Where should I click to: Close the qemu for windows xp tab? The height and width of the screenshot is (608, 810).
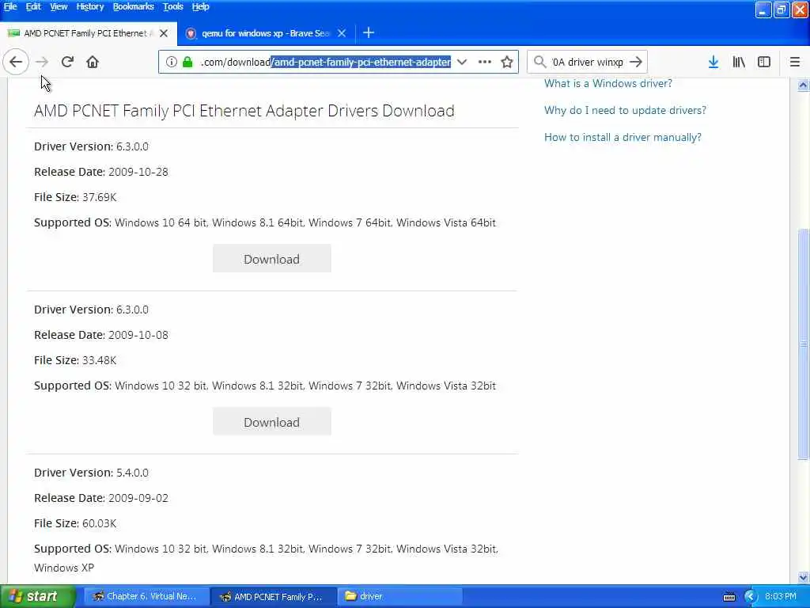click(342, 33)
